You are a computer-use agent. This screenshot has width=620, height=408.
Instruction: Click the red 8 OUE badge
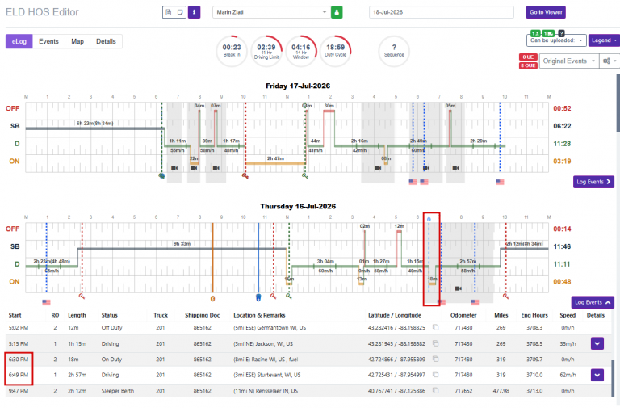[x=528, y=65]
